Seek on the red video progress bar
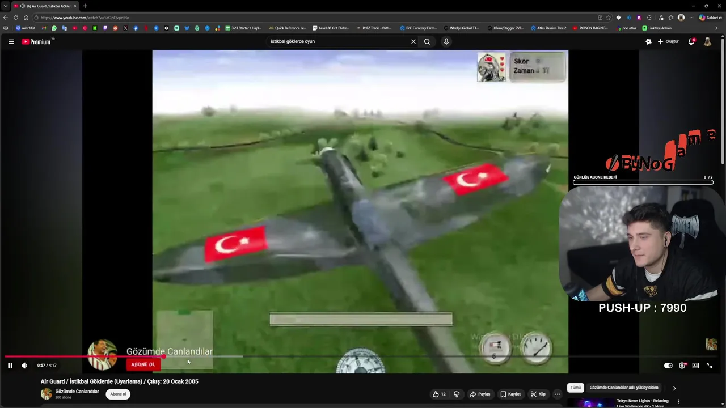 [x=84, y=356]
